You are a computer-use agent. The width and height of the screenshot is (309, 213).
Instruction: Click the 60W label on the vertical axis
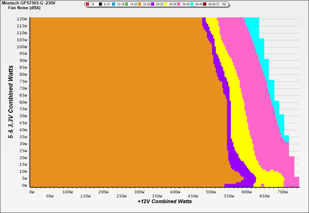(x=23, y=102)
